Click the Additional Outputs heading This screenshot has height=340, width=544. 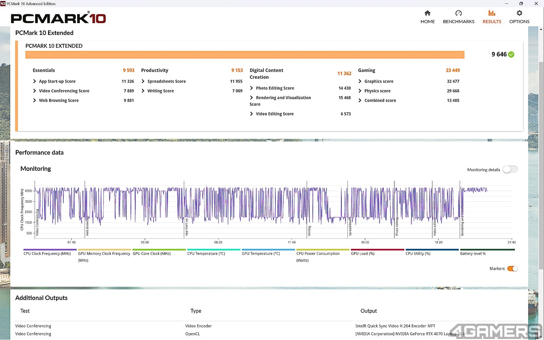[x=41, y=298]
